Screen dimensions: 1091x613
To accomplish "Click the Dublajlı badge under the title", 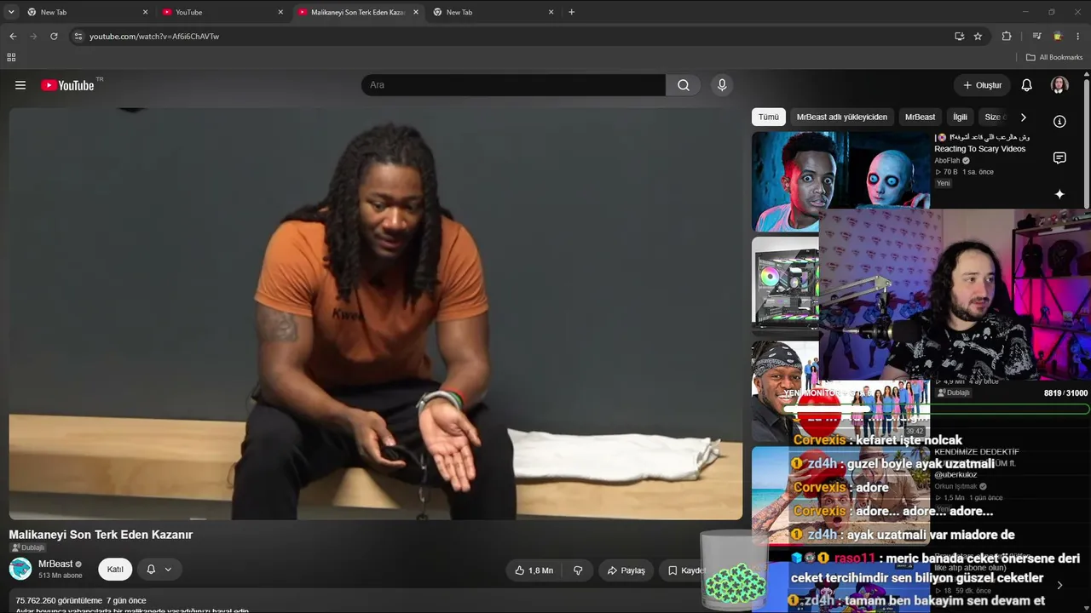I will point(27,548).
